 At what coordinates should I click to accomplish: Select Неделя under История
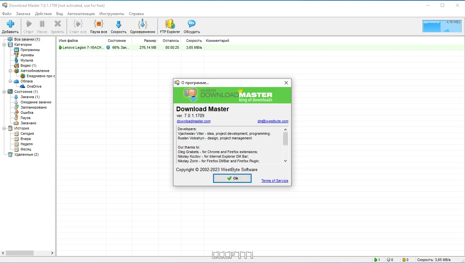[x=26, y=144]
